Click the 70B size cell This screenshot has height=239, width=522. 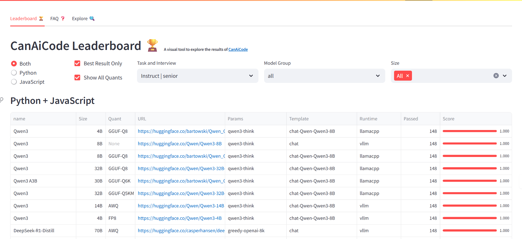91,231
